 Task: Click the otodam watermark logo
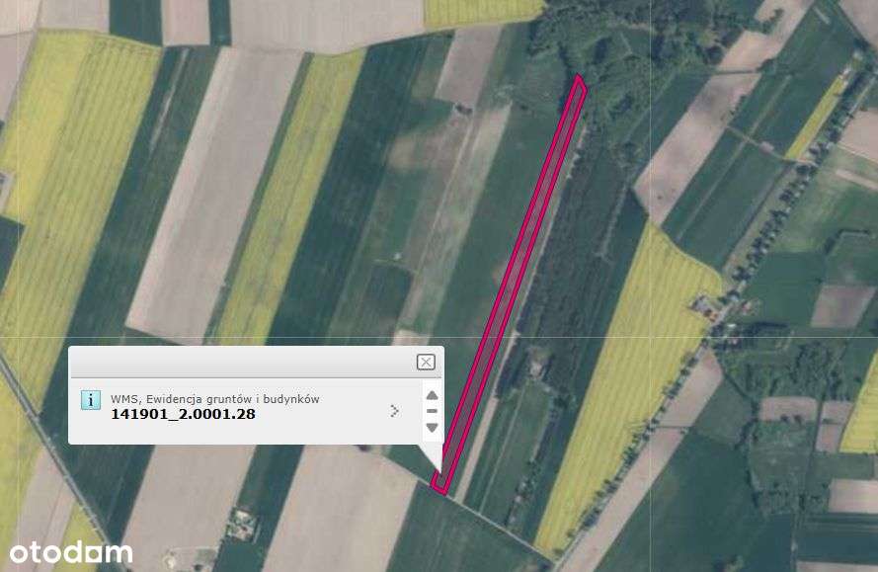(71, 552)
